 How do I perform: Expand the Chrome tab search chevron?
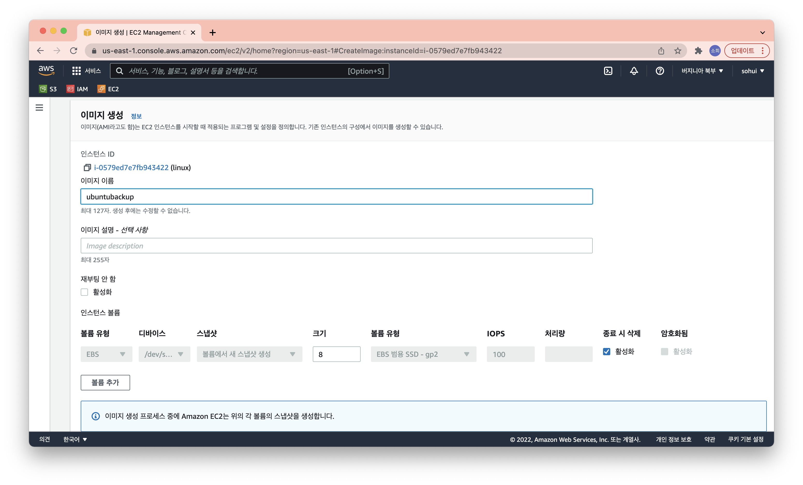coord(763,33)
